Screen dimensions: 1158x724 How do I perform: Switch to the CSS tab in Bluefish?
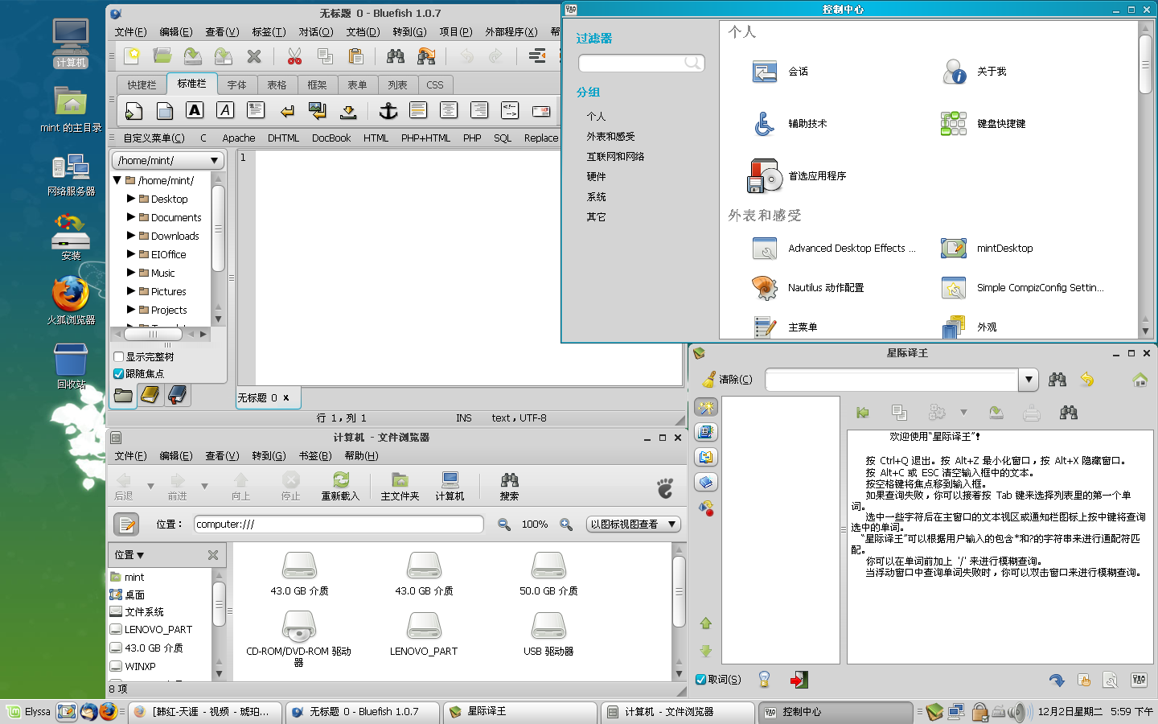(x=435, y=84)
